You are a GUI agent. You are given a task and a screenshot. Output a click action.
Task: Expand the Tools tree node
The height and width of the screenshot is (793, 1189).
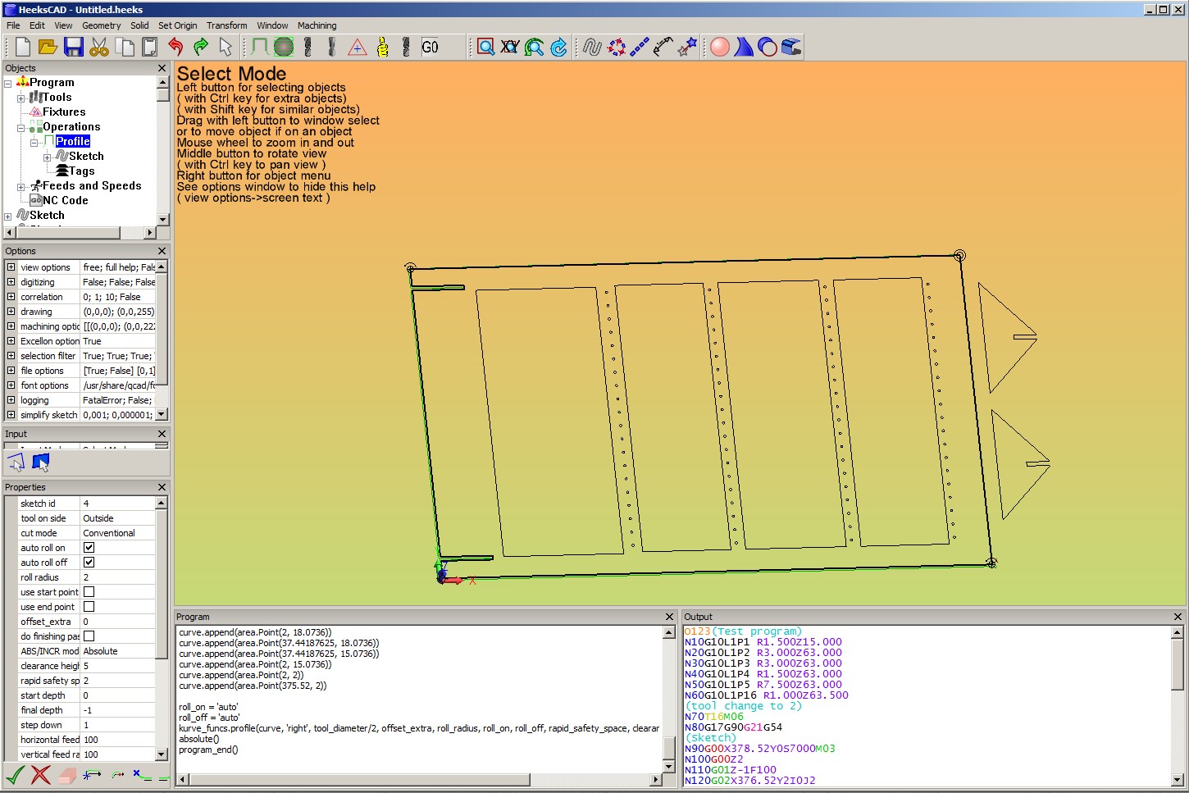[21, 98]
